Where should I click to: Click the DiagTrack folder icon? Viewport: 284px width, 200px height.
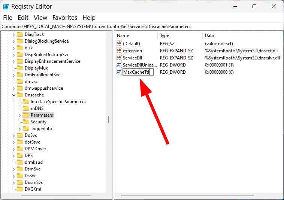pyautogui.click(x=20, y=34)
